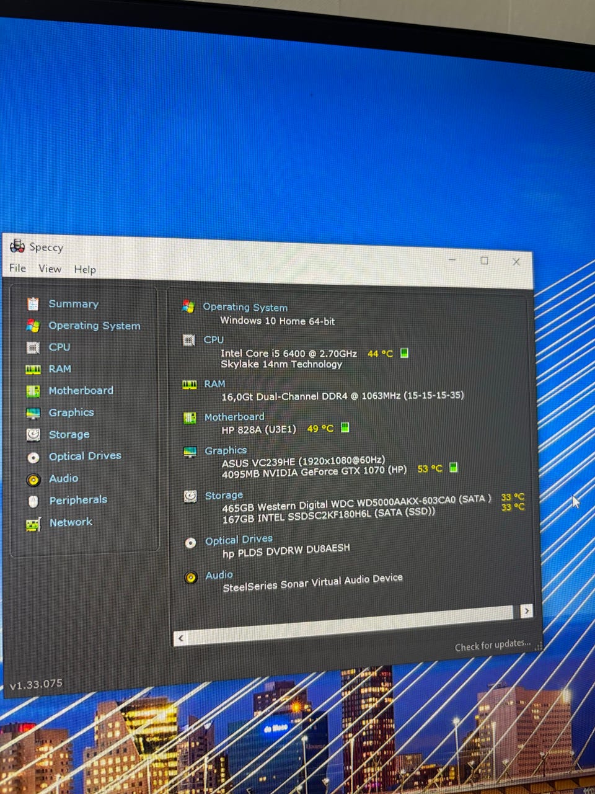Open Graphics in the sidebar list
The width and height of the screenshot is (595, 794).
pyautogui.click(x=71, y=413)
